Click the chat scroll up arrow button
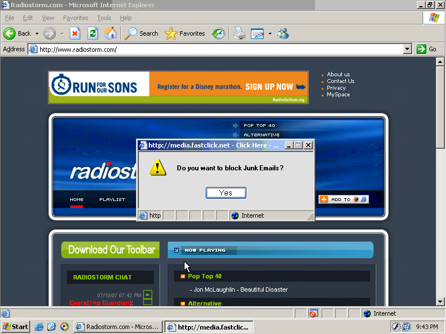This screenshot has height=334, width=446. click(x=148, y=294)
